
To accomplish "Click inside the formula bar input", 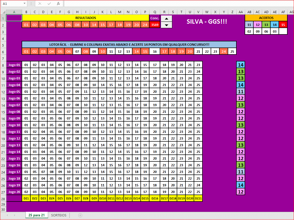I will (177, 4).
